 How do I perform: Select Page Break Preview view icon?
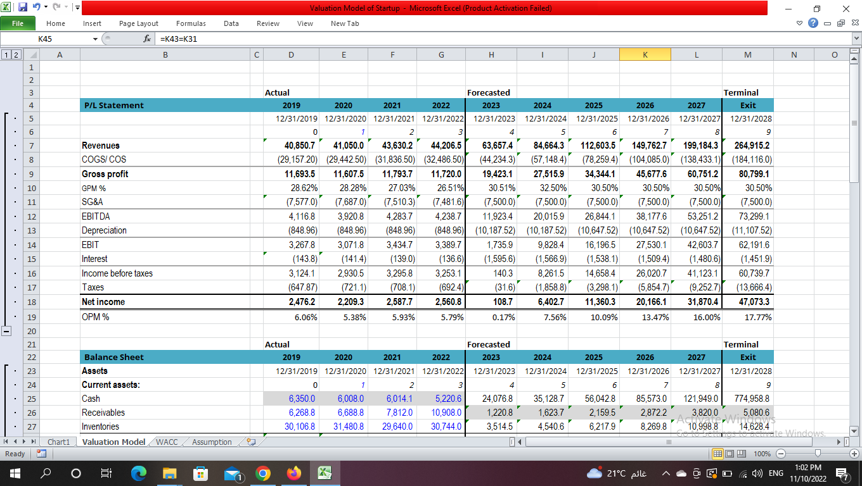tap(742, 454)
